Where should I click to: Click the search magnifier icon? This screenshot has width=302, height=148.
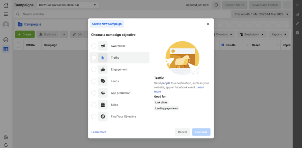coord(18,14)
